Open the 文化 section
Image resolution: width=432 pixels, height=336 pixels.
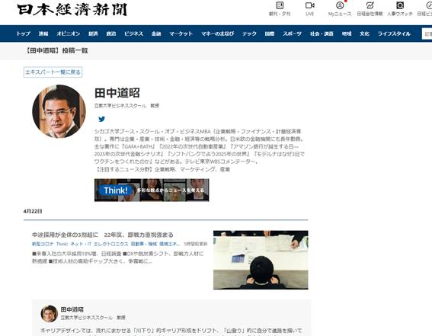[364, 34]
